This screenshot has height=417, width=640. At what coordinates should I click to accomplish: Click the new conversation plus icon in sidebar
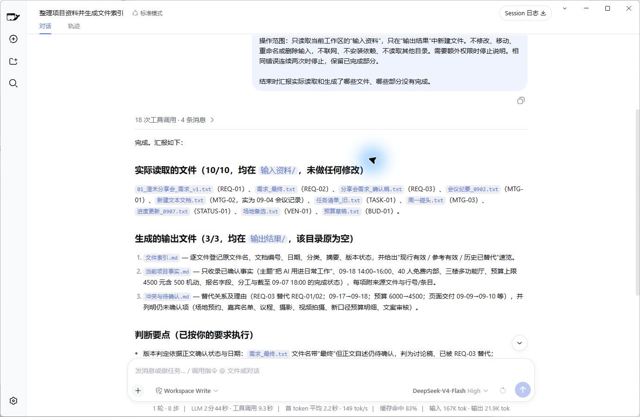click(x=13, y=39)
